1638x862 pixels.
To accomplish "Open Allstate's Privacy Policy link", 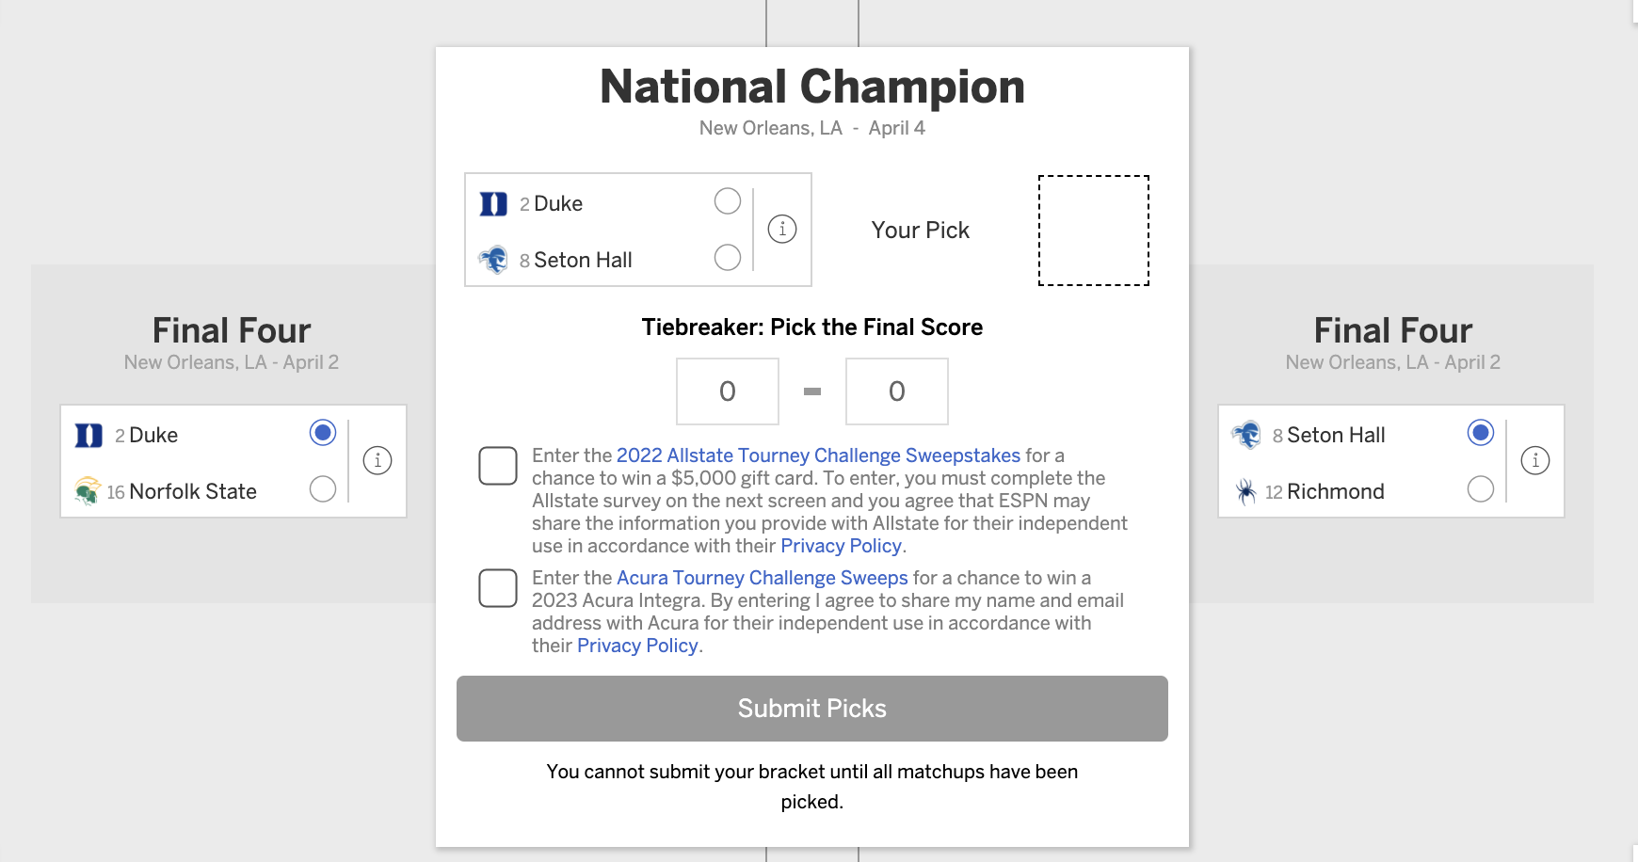I will 841,546.
